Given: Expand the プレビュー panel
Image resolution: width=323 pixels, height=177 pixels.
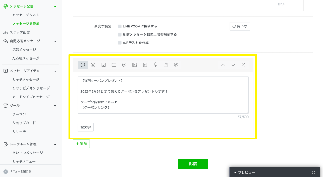Looking at the screenshot, I should (x=275, y=172).
